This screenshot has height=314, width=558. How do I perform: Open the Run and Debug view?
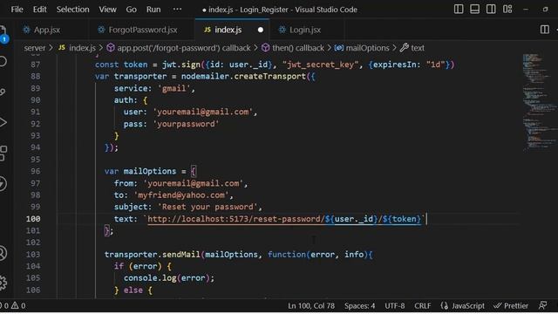point(3,122)
